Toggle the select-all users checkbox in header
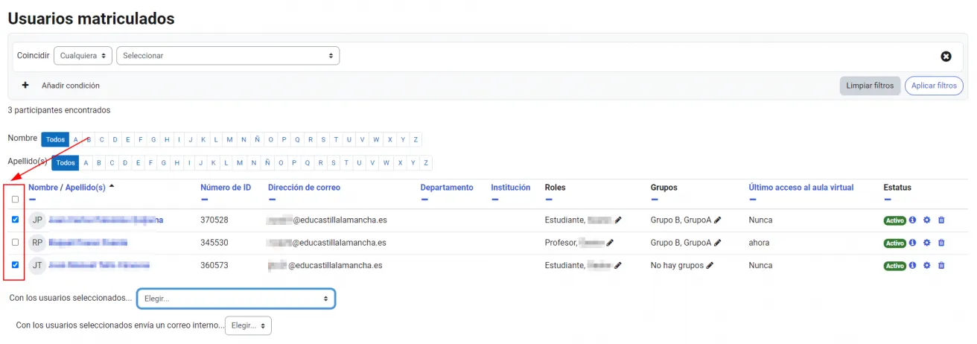 click(x=15, y=200)
